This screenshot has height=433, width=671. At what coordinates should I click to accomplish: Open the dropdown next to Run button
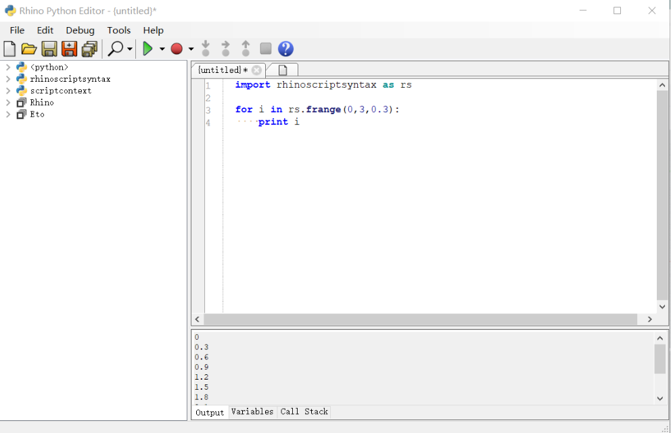point(162,49)
